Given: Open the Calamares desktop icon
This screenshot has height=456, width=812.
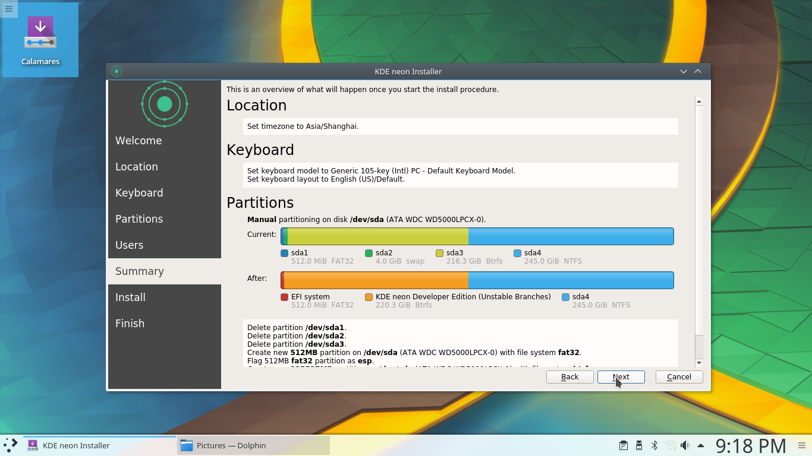Looking at the screenshot, I should click(40, 40).
